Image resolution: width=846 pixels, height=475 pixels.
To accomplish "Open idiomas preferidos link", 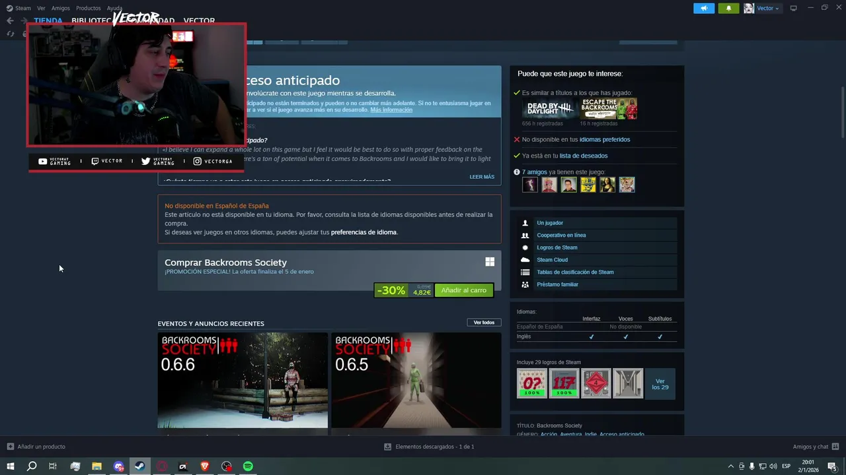I will point(605,139).
